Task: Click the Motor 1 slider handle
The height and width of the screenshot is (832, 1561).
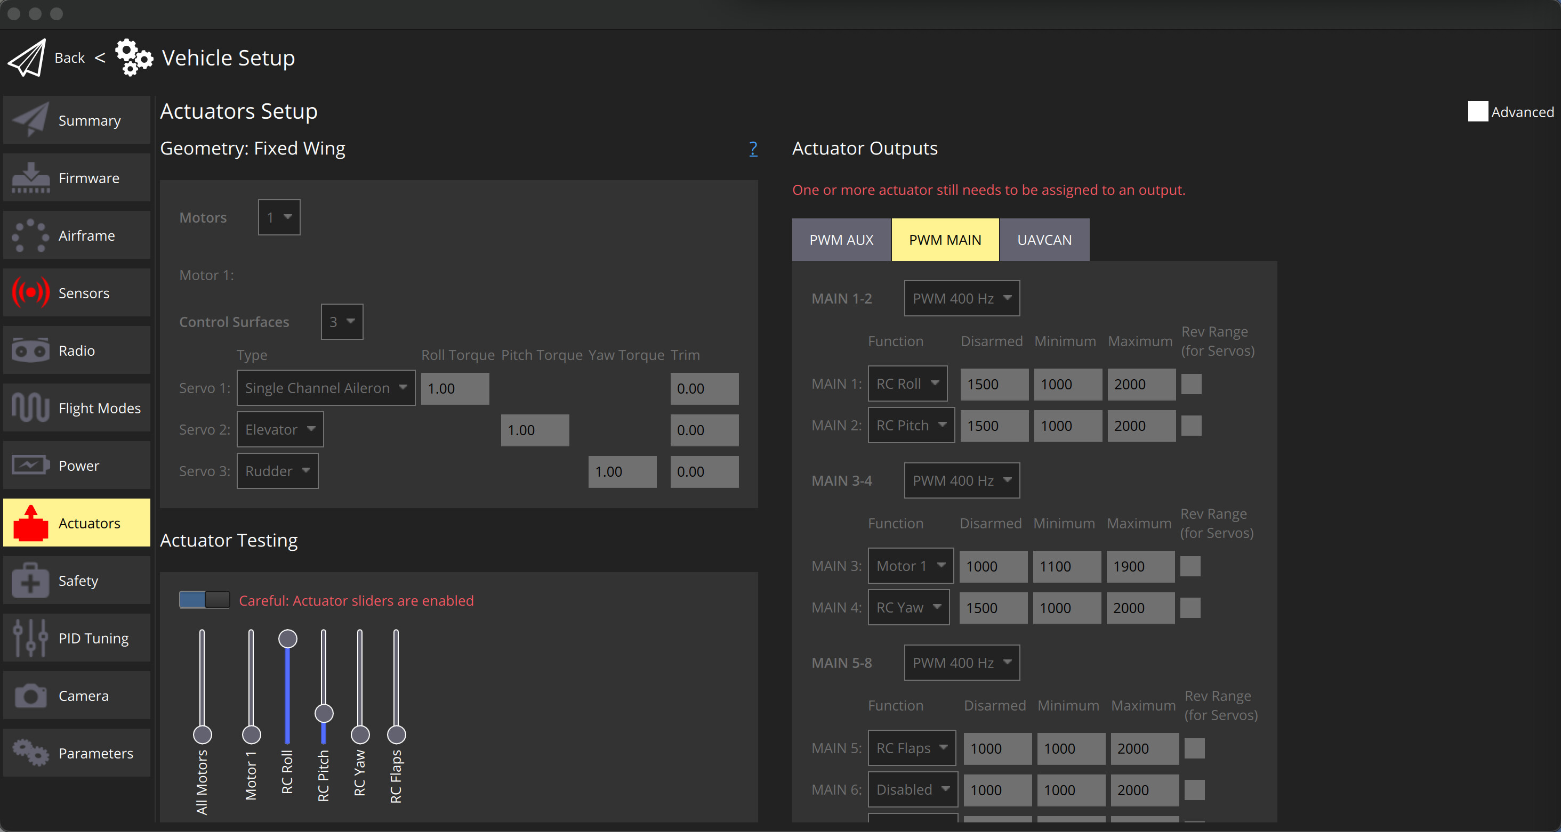Action: click(251, 735)
